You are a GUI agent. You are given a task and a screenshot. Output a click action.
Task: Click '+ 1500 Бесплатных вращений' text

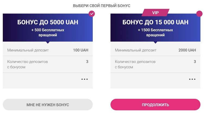click(155, 32)
